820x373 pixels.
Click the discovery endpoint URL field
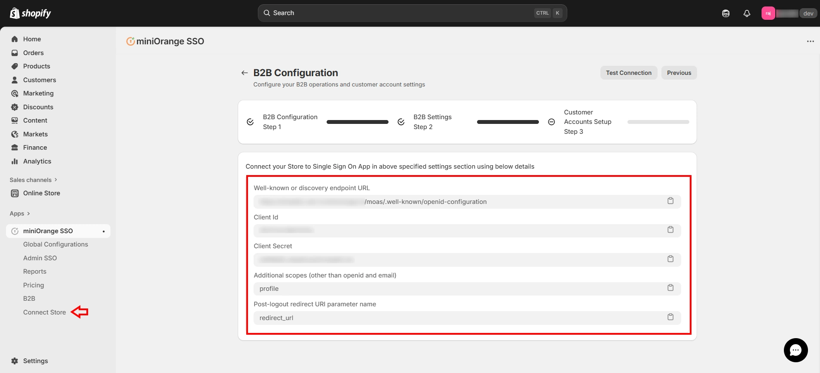(467, 202)
